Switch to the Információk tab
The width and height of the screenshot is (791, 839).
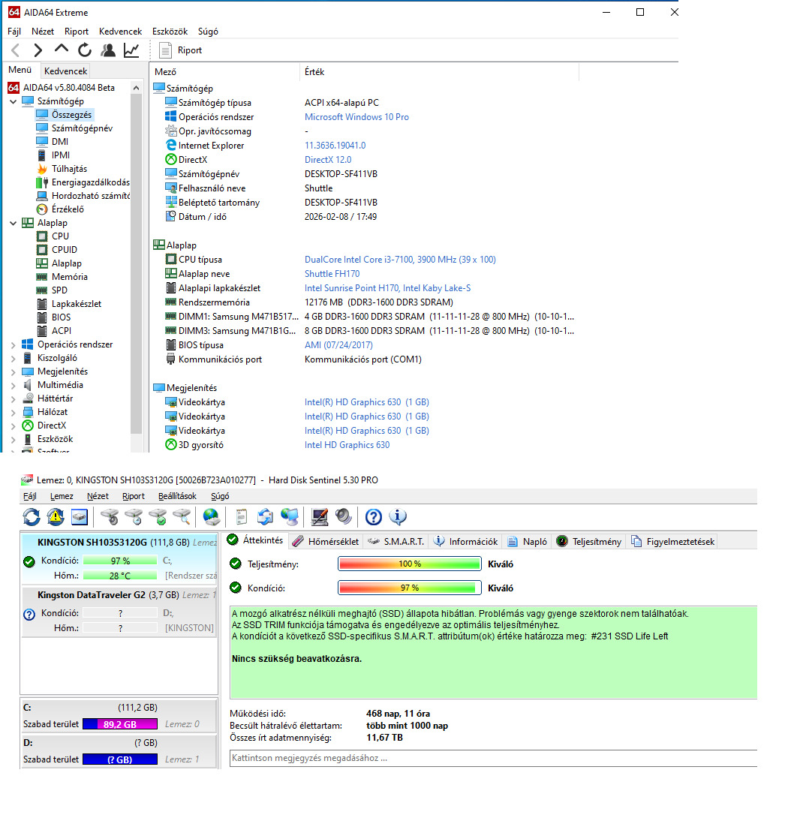click(465, 542)
